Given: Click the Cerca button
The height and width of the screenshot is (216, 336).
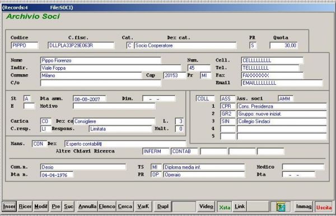Looking at the screenshot, I should [125, 207].
